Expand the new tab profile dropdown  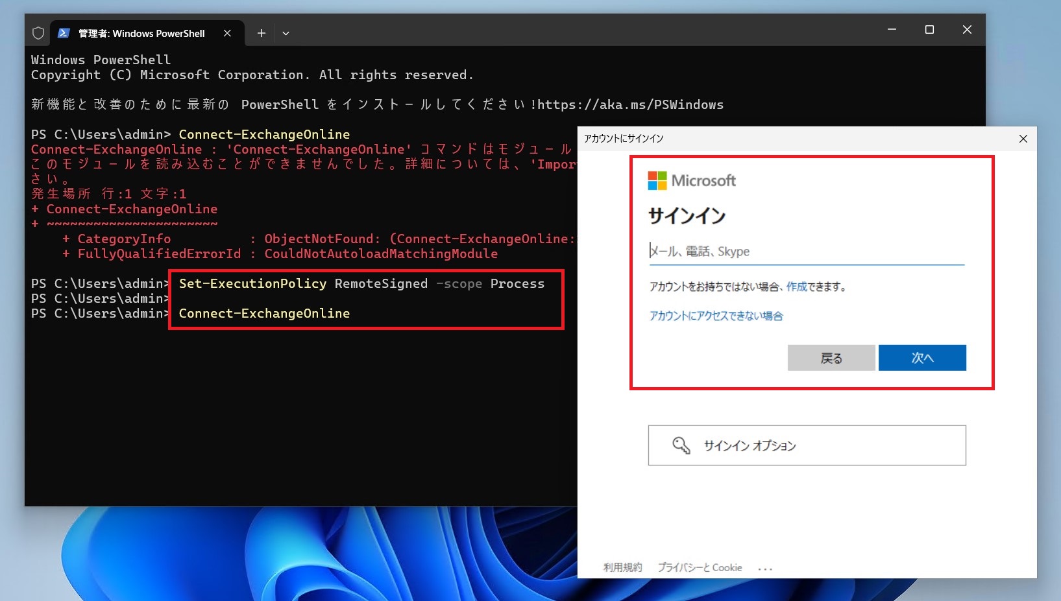[286, 33]
